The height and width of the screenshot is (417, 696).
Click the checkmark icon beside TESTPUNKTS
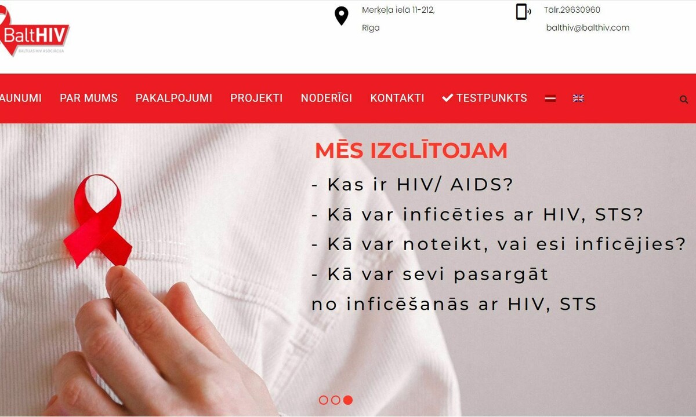coord(447,98)
